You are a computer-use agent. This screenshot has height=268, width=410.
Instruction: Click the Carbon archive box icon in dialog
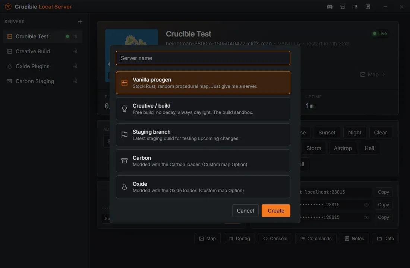(x=124, y=161)
